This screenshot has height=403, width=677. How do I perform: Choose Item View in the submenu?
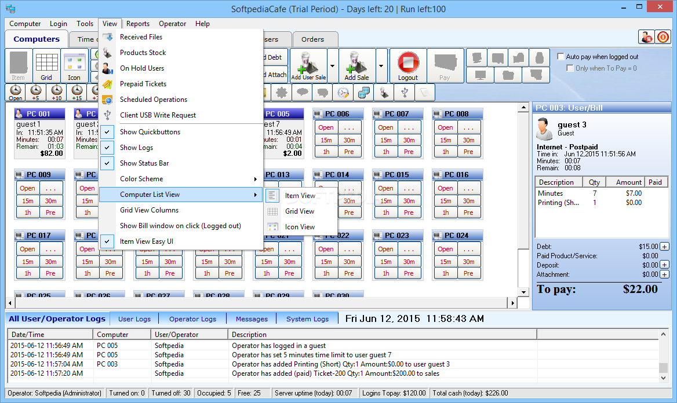pyautogui.click(x=300, y=196)
